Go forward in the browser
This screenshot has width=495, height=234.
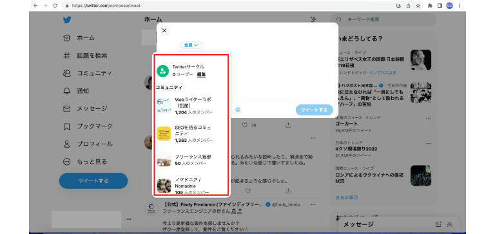click(45, 5)
